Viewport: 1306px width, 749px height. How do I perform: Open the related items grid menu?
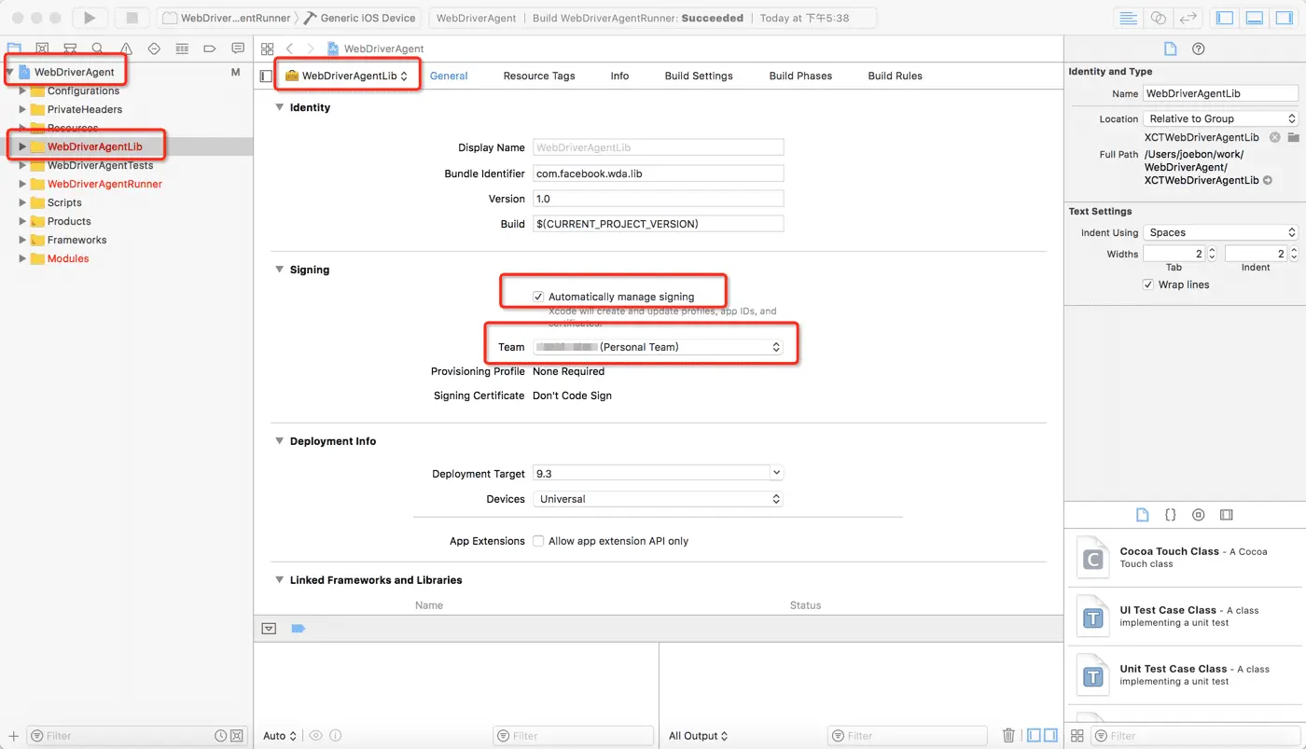[x=268, y=49]
